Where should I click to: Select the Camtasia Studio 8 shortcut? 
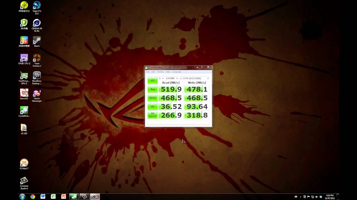24,183
